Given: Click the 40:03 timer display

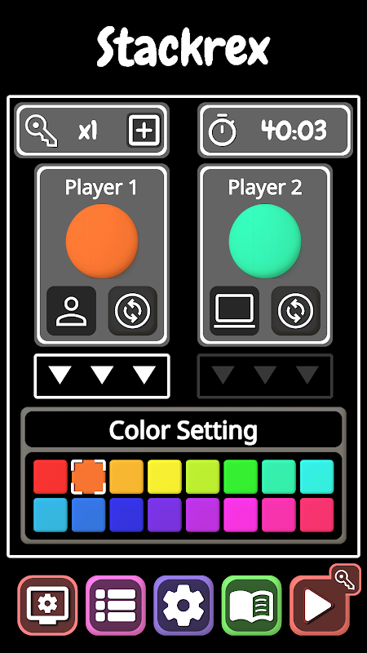Looking at the screenshot, I should click(x=294, y=131).
